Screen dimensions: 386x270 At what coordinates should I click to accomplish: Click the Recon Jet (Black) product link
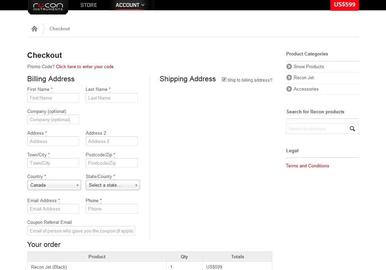point(49,267)
